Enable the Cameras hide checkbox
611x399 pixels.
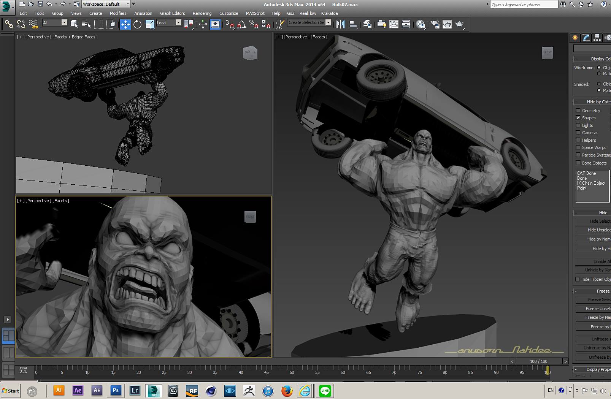point(578,133)
